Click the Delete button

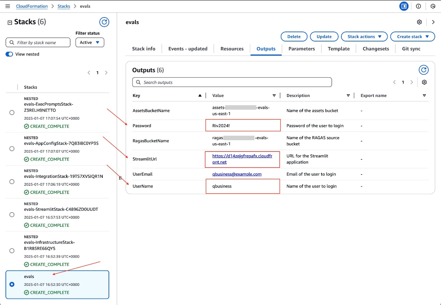294,37
